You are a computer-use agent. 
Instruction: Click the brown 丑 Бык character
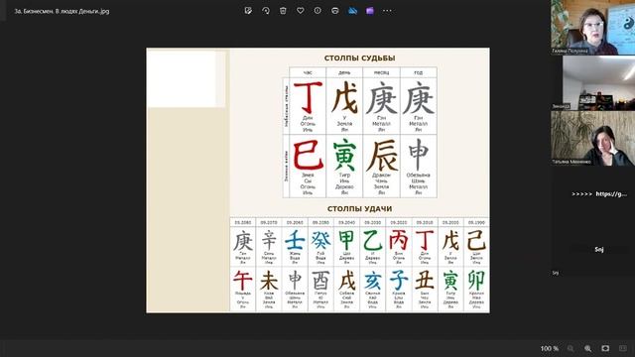pos(425,280)
